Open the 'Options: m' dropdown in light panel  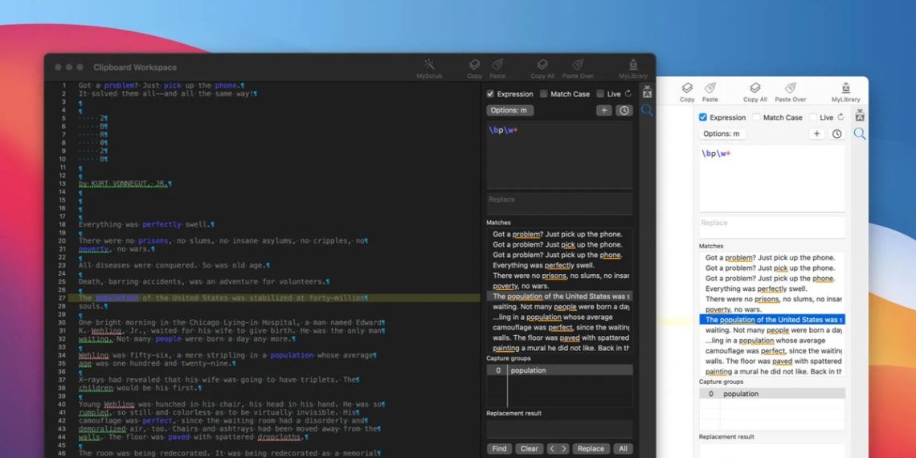tap(722, 133)
